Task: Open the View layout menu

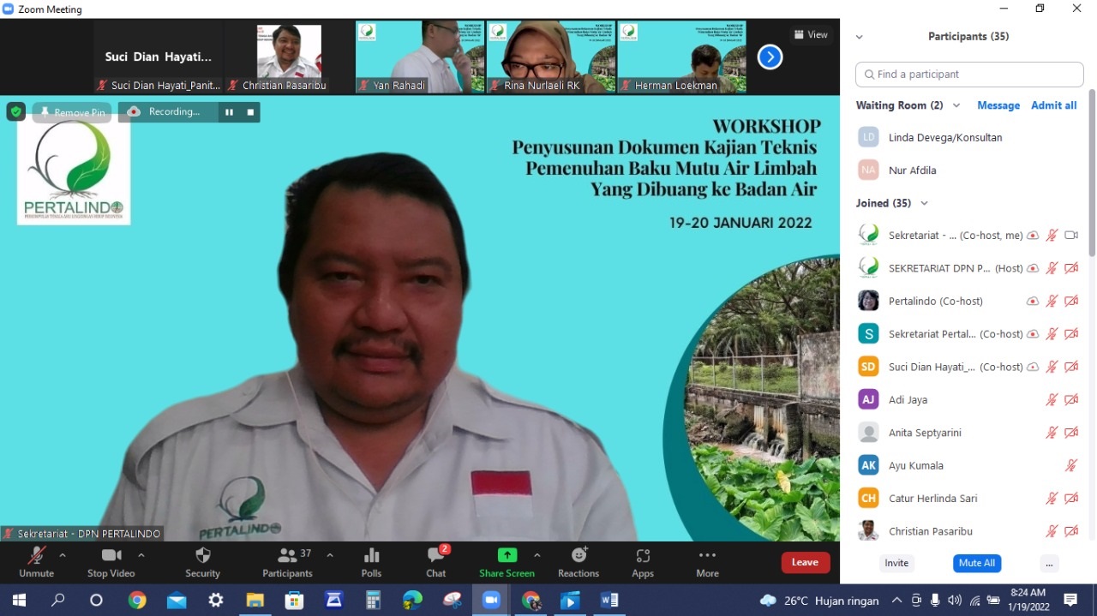Action: [x=810, y=35]
